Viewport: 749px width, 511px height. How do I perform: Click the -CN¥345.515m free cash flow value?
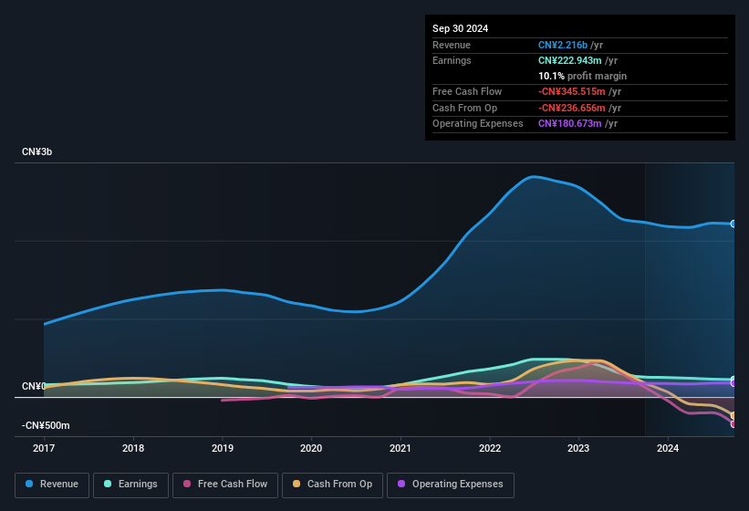[572, 91]
